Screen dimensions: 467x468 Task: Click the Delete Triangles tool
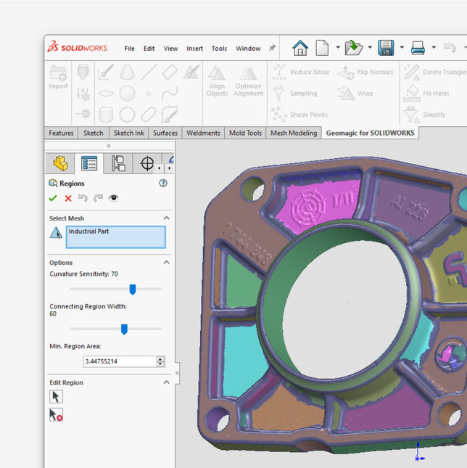(x=436, y=73)
